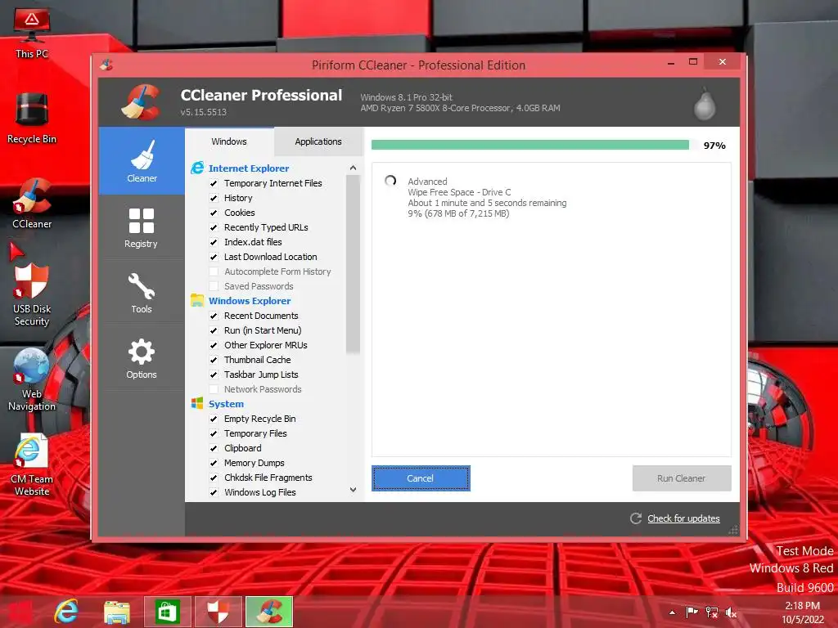
Task: Click the muted volume tray icon
Action: coord(731,612)
